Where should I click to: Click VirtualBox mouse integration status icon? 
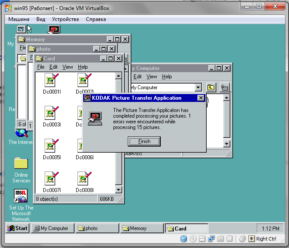(243, 239)
